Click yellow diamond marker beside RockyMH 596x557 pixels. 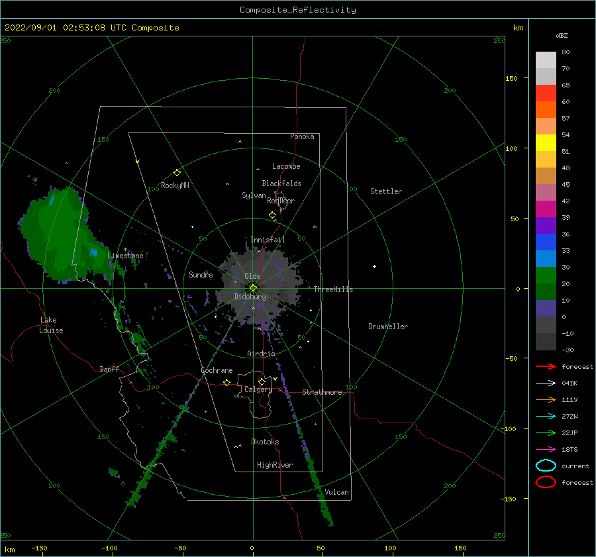177,173
